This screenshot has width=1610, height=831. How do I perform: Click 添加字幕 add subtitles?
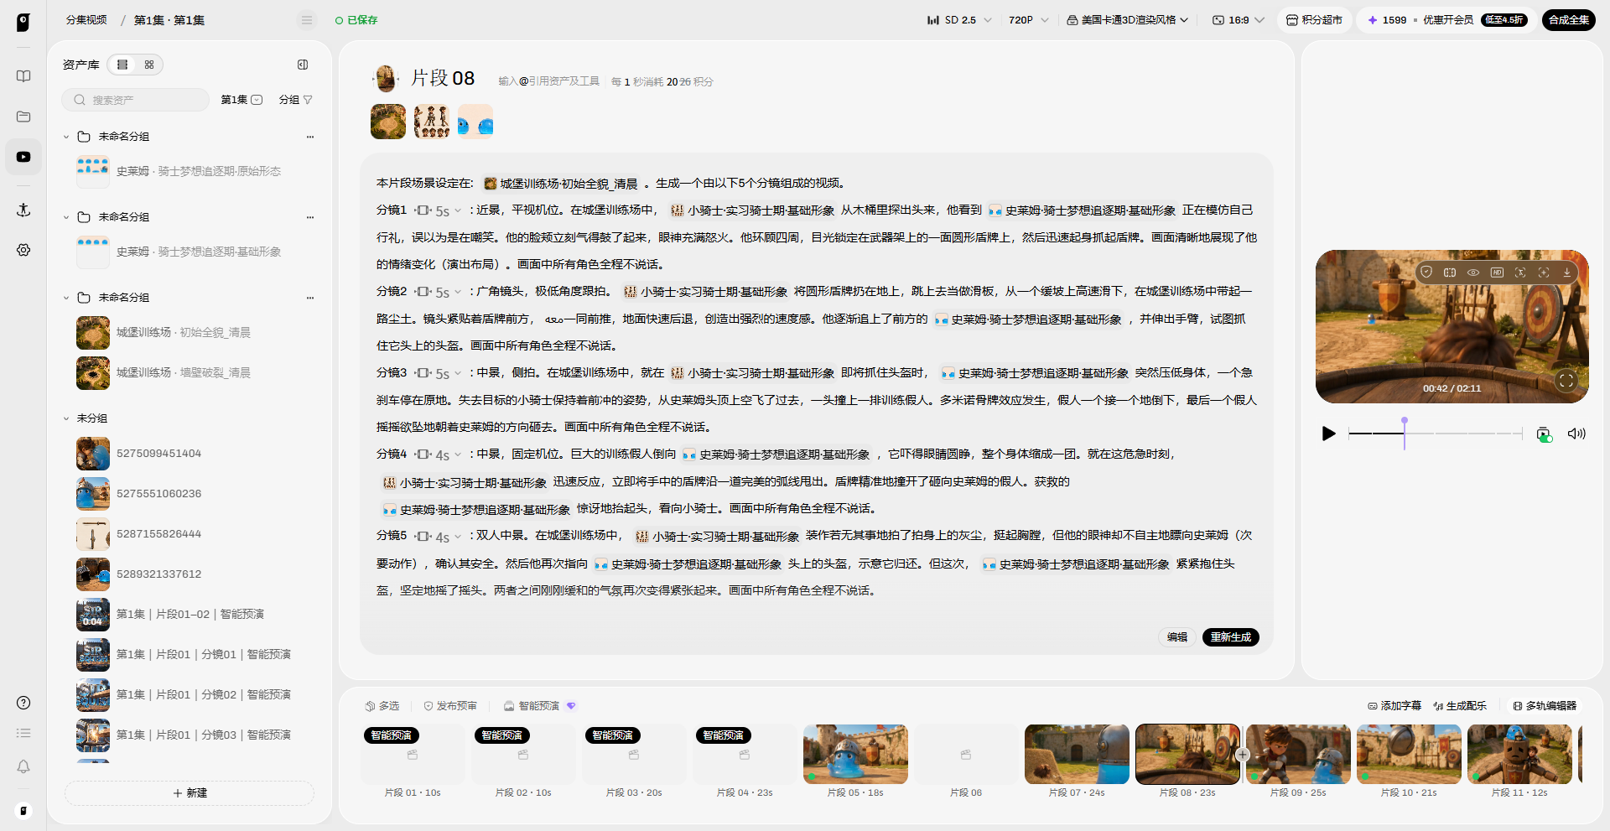(x=1394, y=706)
